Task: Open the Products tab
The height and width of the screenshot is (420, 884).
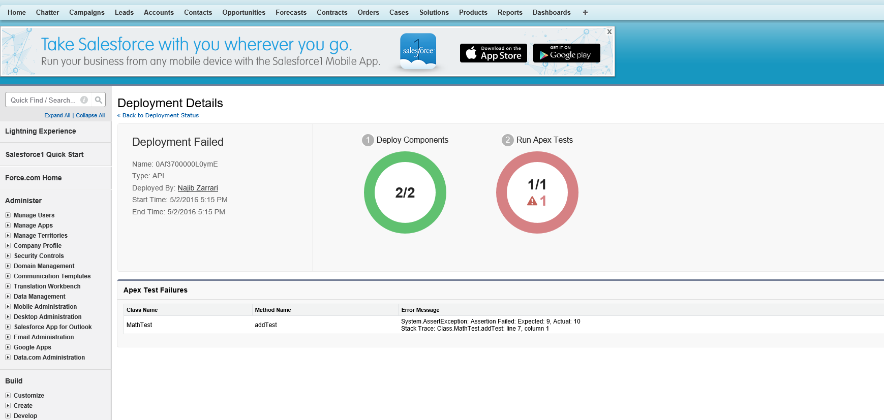Action: [x=473, y=12]
